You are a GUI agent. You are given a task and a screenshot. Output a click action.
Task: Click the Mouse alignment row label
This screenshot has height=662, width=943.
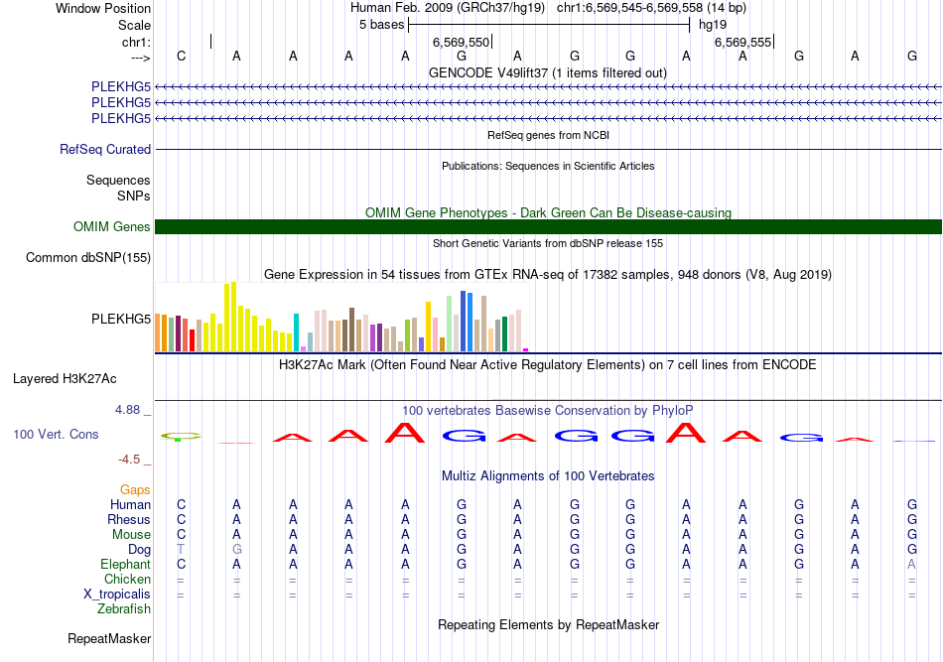pos(131,535)
